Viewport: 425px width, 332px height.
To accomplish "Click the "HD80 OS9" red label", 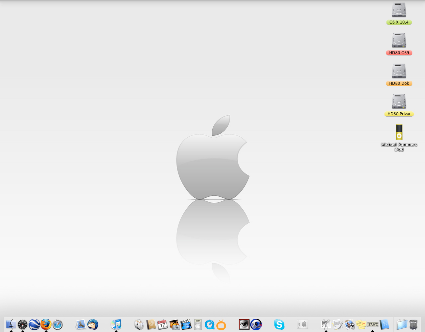I will [x=399, y=53].
